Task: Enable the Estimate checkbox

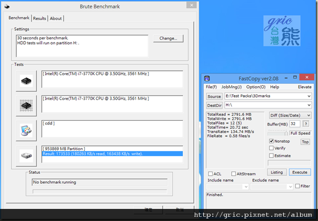Action: pyautogui.click(x=271, y=155)
